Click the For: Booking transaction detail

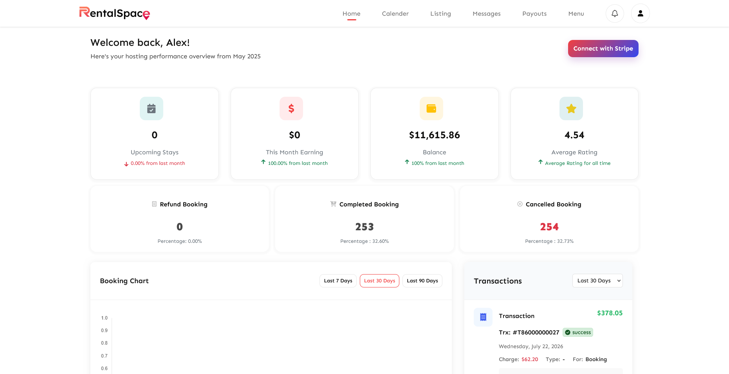pyautogui.click(x=590, y=360)
